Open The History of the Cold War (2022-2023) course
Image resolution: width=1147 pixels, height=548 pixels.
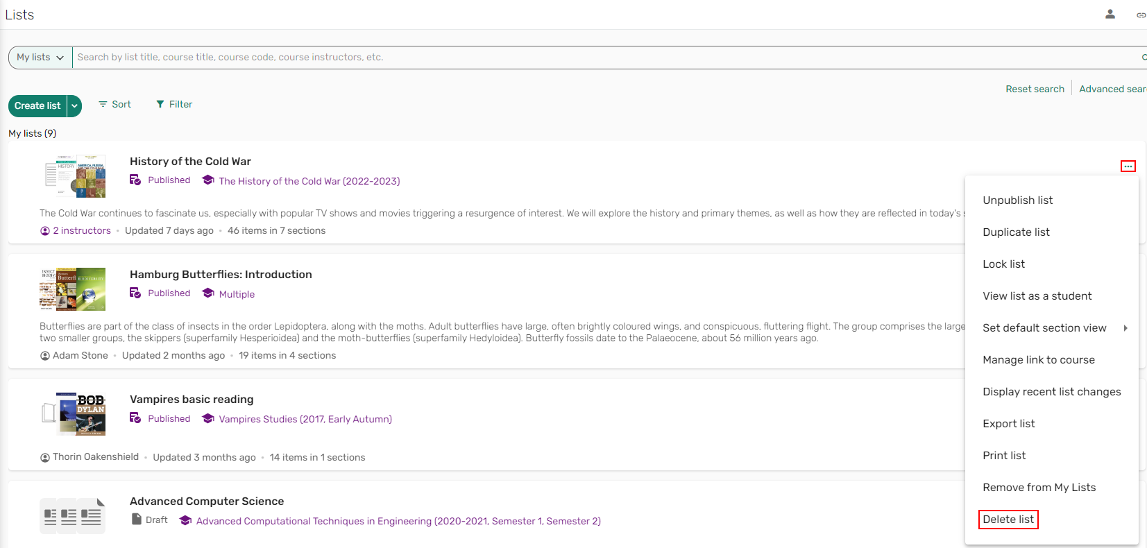[x=309, y=181]
